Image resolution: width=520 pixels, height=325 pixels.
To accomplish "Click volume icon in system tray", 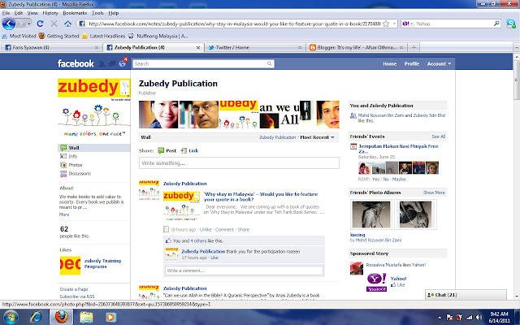I will (479, 318).
